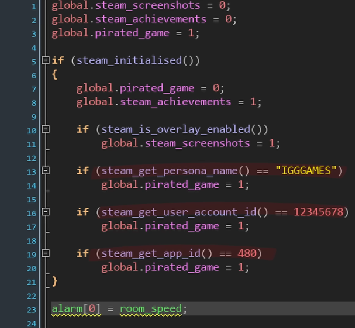
Task: Click line number 10 in gutter
Action: tap(32, 131)
